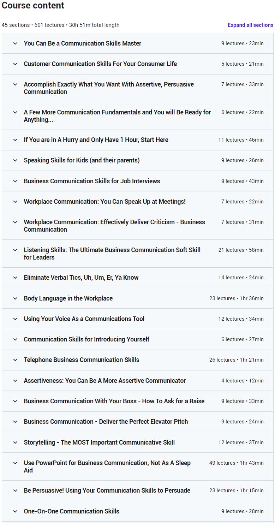
Task: Open 'Be Persuasive!' section header
Action: 107,491
